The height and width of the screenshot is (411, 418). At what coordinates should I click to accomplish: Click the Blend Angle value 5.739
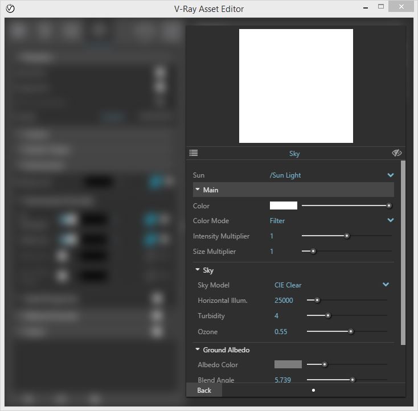(282, 380)
